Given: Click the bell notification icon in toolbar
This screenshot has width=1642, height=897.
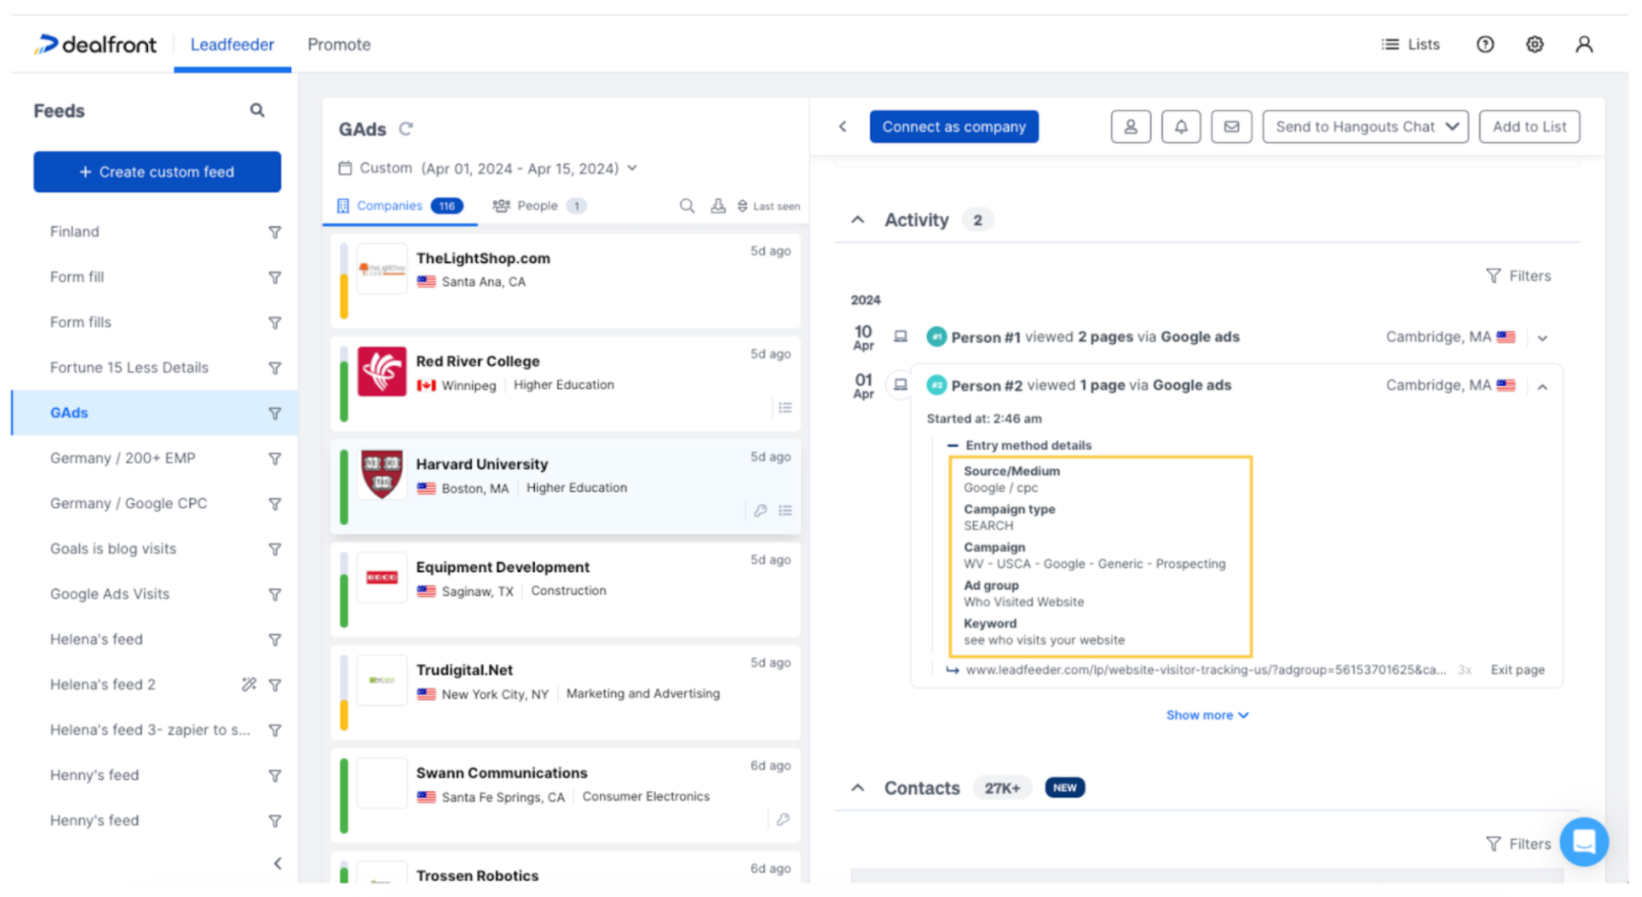Looking at the screenshot, I should (x=1180, y=126).
